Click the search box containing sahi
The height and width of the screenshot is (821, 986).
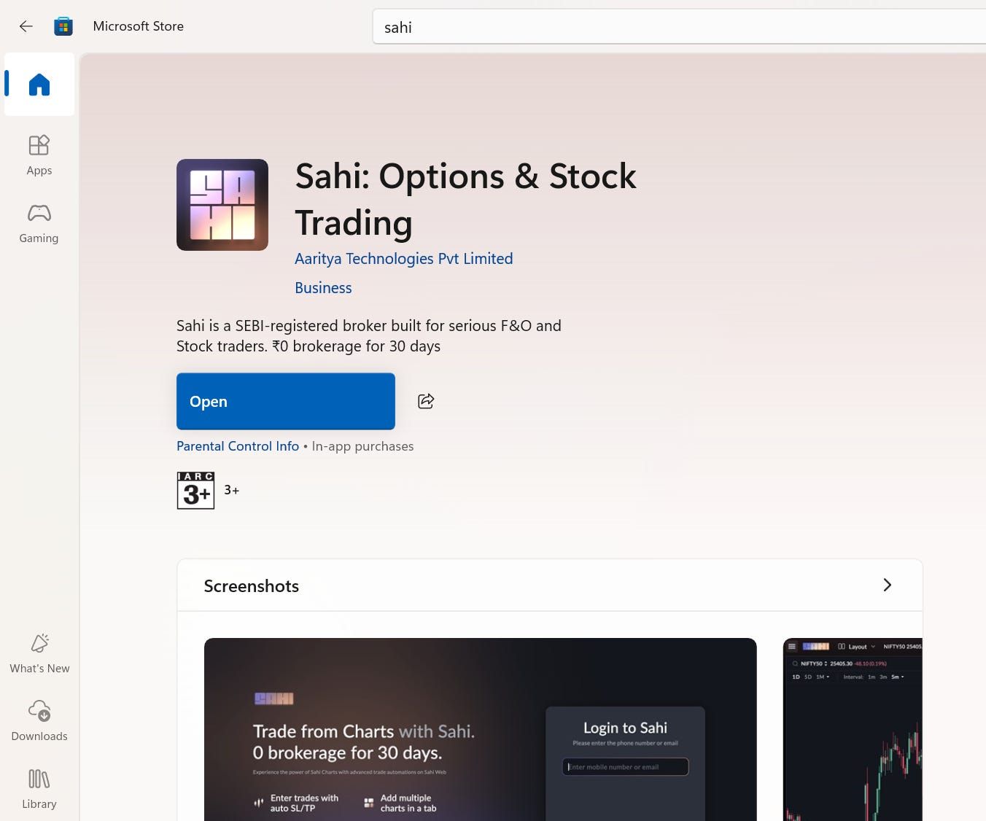point(678,27)
